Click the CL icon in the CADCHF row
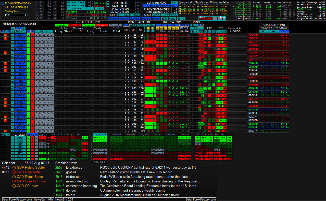 click(40, 52)
